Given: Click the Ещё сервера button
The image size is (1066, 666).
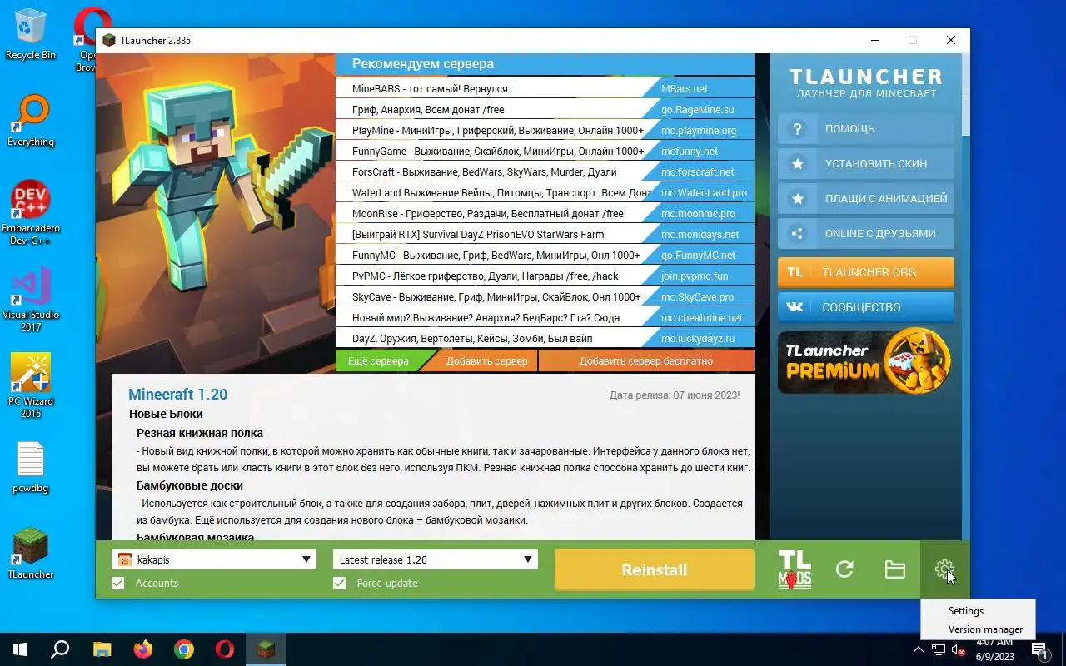Looking at the screenshot, I should click(378, 360).
